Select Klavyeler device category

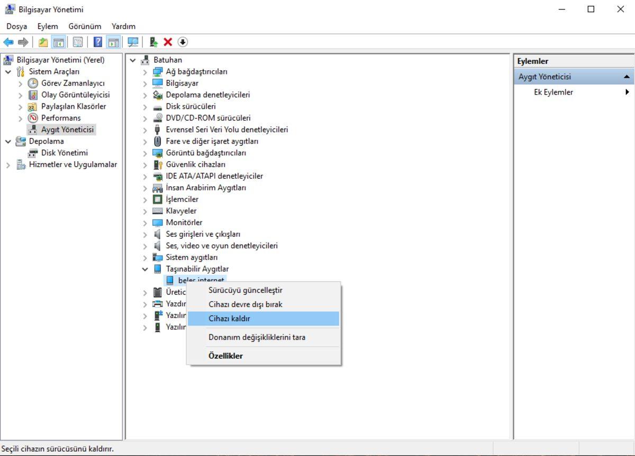[181, 211]
